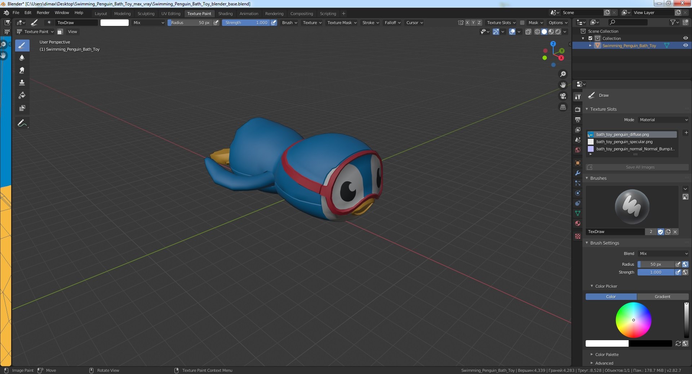Select the Mask tool
The height and width of the screenshot is (374, 692).
[x=22, y=108]
